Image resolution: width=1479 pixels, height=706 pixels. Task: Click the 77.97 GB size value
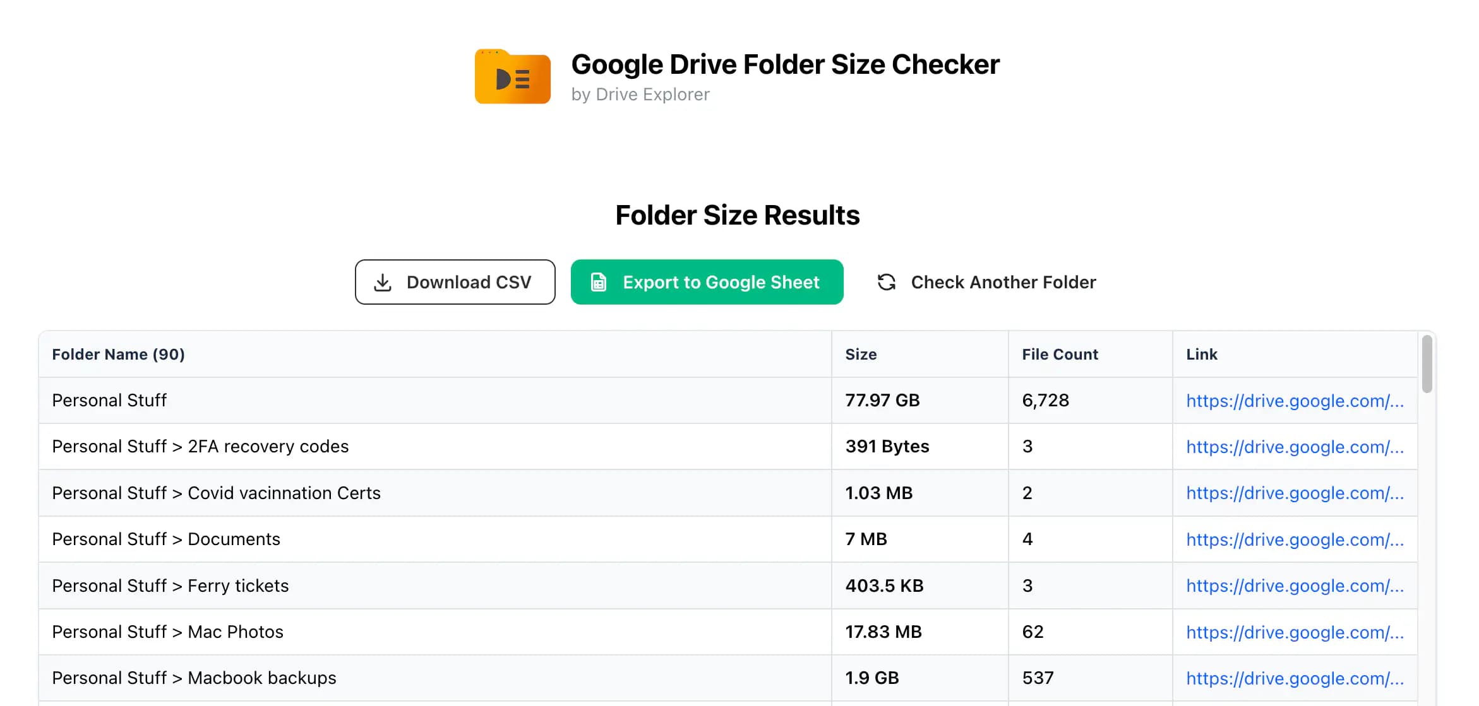click(x=882, y=400)
